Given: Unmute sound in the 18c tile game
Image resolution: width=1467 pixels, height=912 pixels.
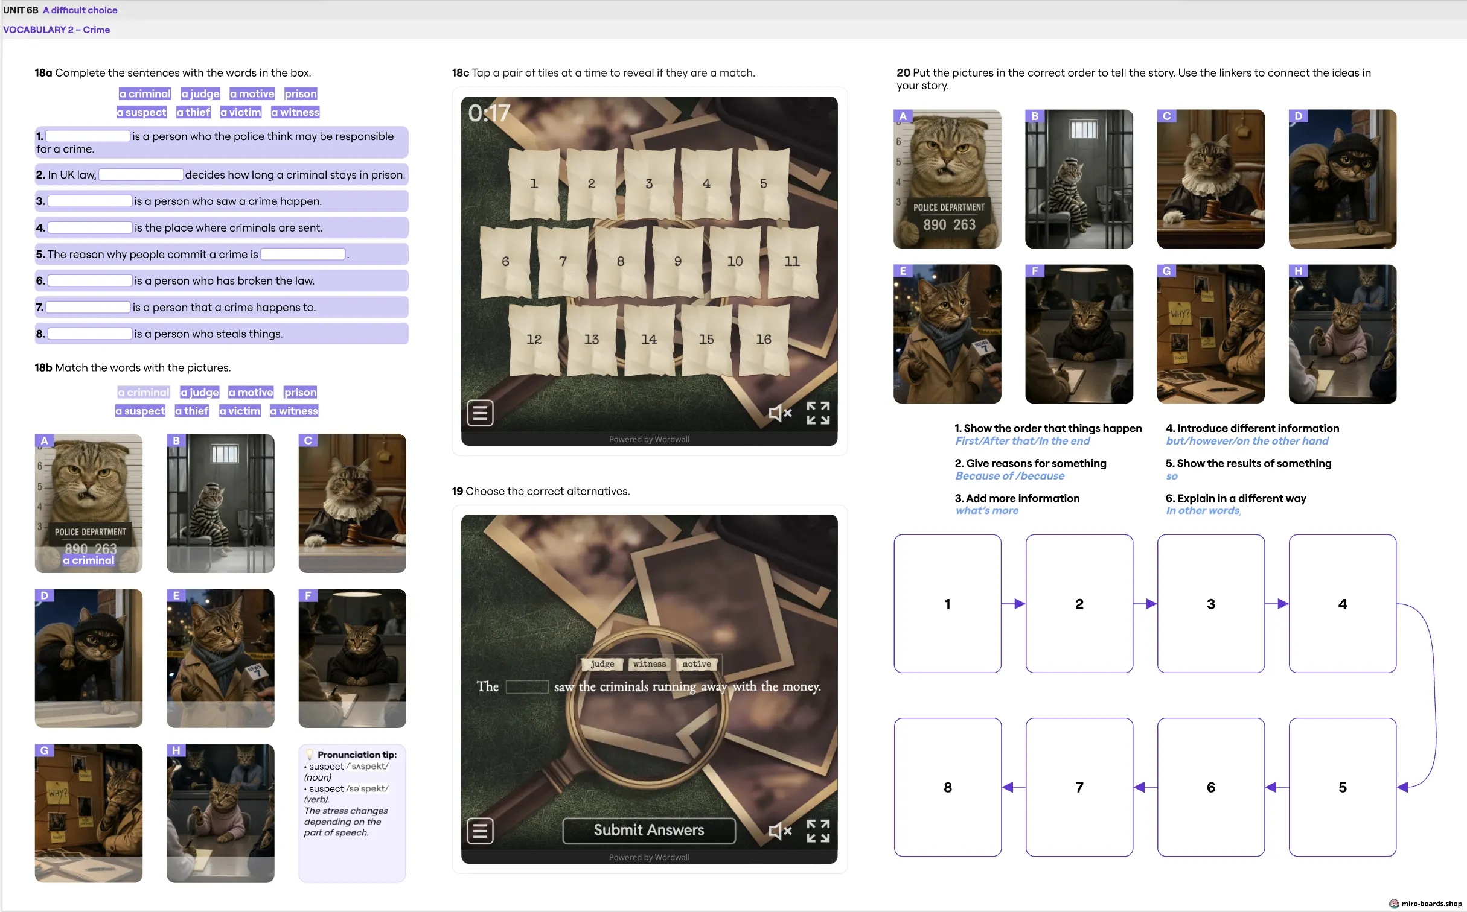Looking at the screenshot, I should pos(779,413).
